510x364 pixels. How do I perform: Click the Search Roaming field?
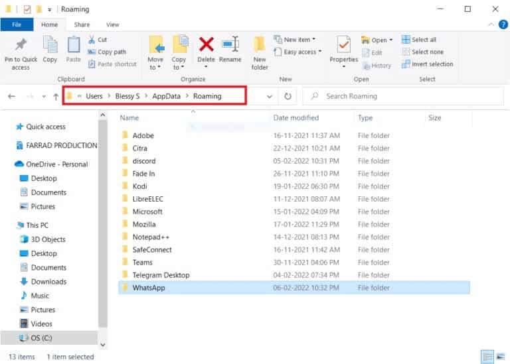[402, 96]
